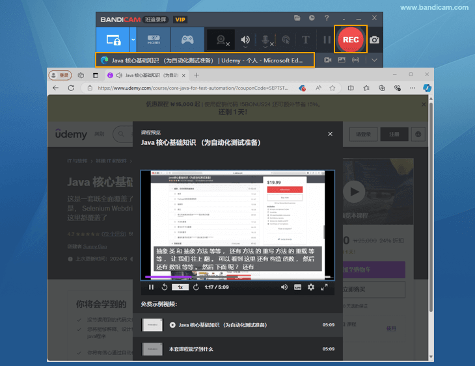Screen dimensions: 475x366
Task: Select game recording mode gamepad icon
Action: point(187,40)
